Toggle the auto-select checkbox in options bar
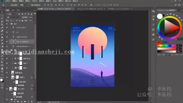The width and height of the screenshot is (183, 103). click(9, 5)
